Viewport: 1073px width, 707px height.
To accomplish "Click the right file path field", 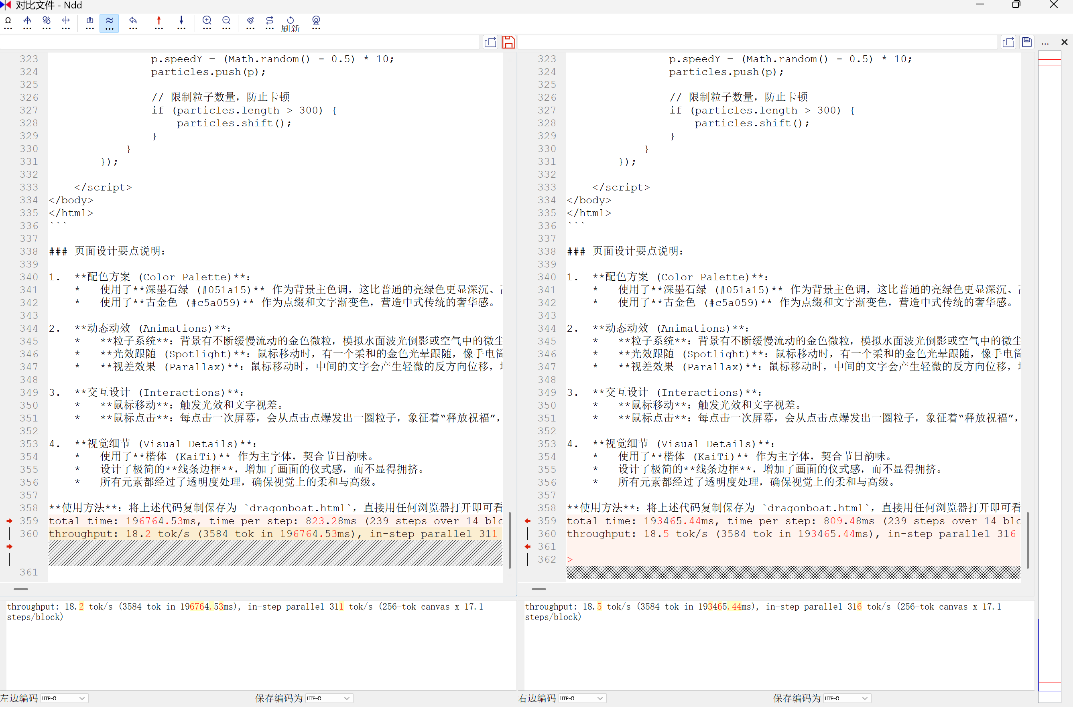I will point(758,43).
